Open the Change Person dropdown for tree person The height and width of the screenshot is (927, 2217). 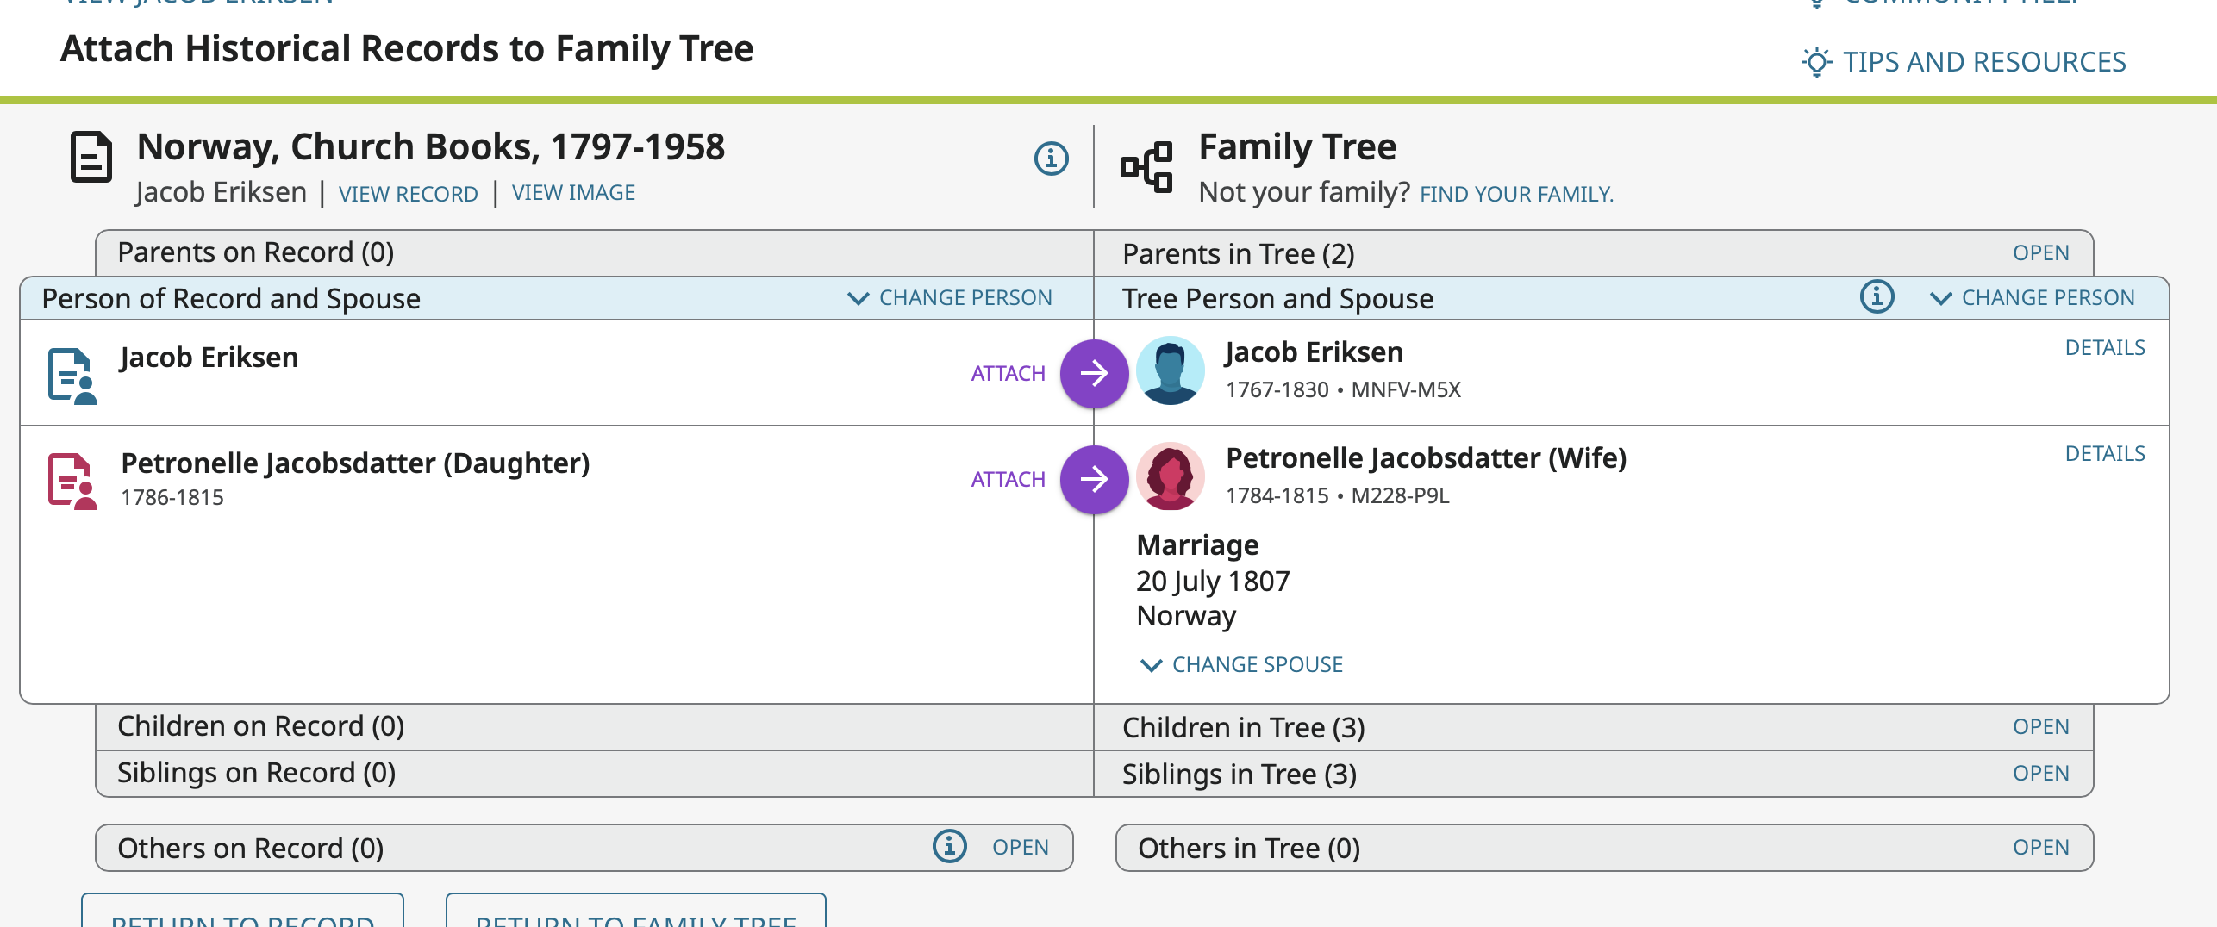tap(2033, 298)
